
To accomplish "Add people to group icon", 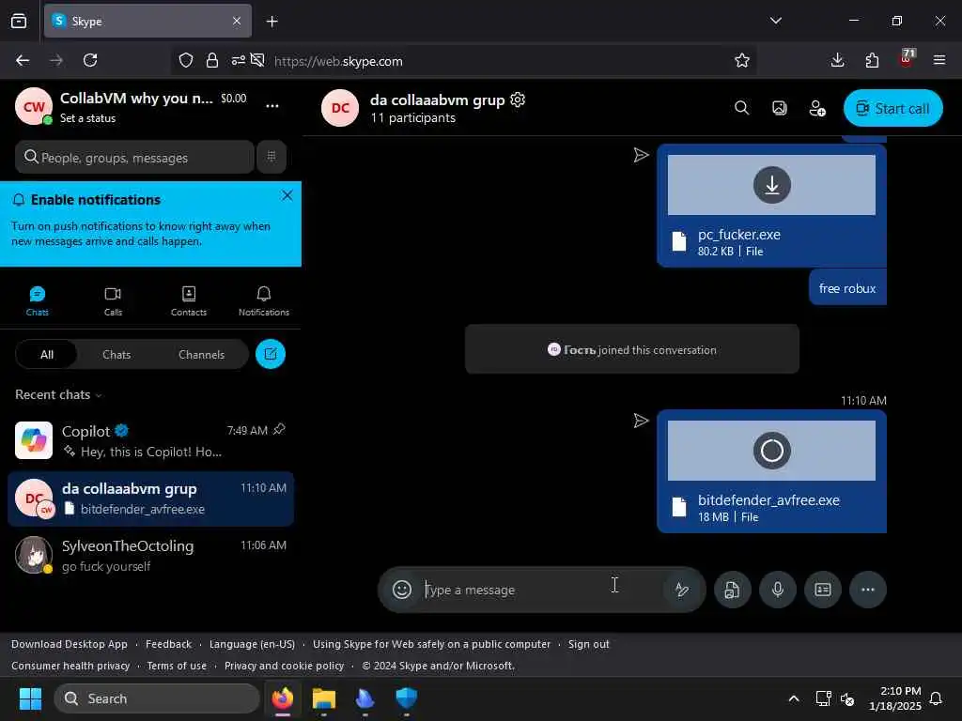I will coord(817,108).
